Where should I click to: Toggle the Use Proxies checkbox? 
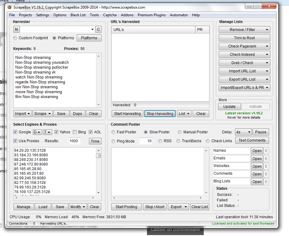15,141
